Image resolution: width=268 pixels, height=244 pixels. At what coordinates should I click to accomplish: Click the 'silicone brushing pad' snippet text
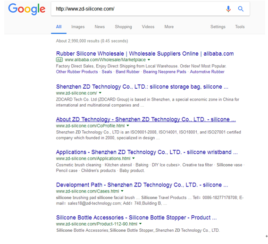point(150,201)
